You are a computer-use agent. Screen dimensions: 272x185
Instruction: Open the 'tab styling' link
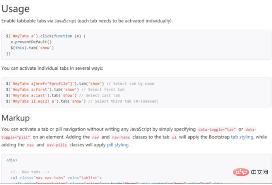click(242, 137)
